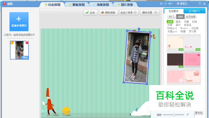The image size is (209, 118).
Task: Pick the light pink dotted background thumbnail
Action: pos(175,77)
